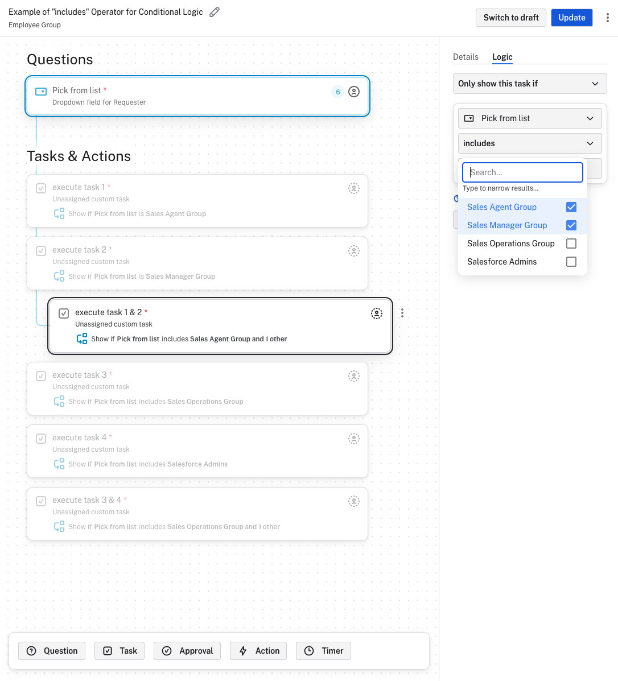Select the Logic tab
Image resolution: width=618 pixels, height=681 pixels.
[x=502, y=57]
